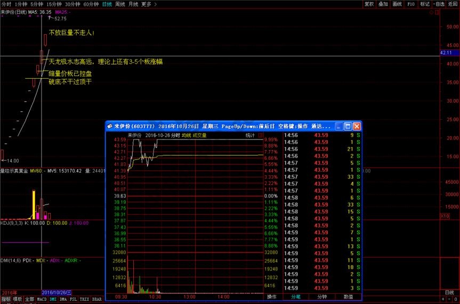Click the 模板 template button
The image size is (460, 304).
click(18, 300)
